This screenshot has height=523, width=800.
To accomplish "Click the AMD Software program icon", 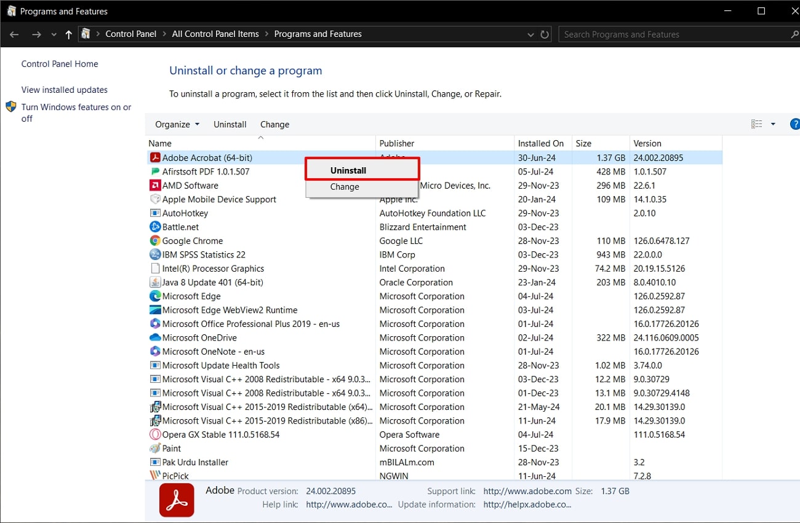I will click(x=155, y=186).
